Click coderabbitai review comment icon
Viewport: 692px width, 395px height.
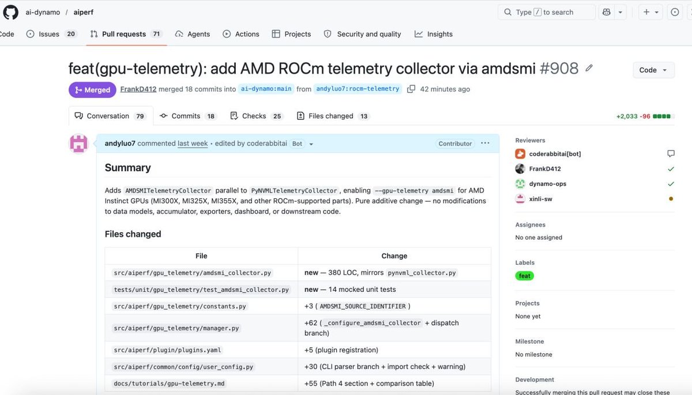tap(671, 154)
